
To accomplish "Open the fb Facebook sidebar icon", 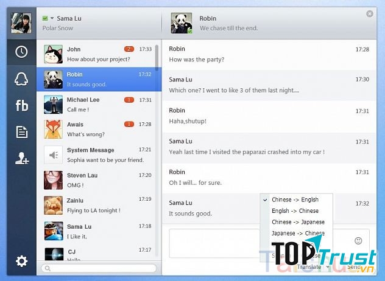I will 21,106.
